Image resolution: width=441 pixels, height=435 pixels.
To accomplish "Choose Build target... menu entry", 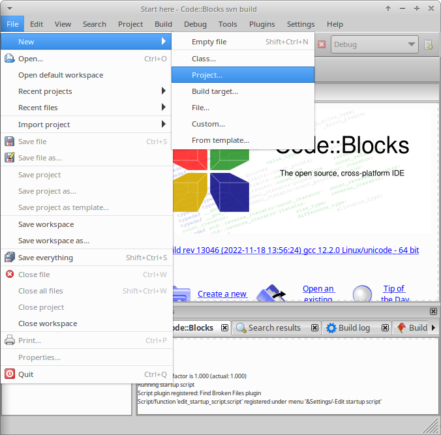I will [243, 91].
